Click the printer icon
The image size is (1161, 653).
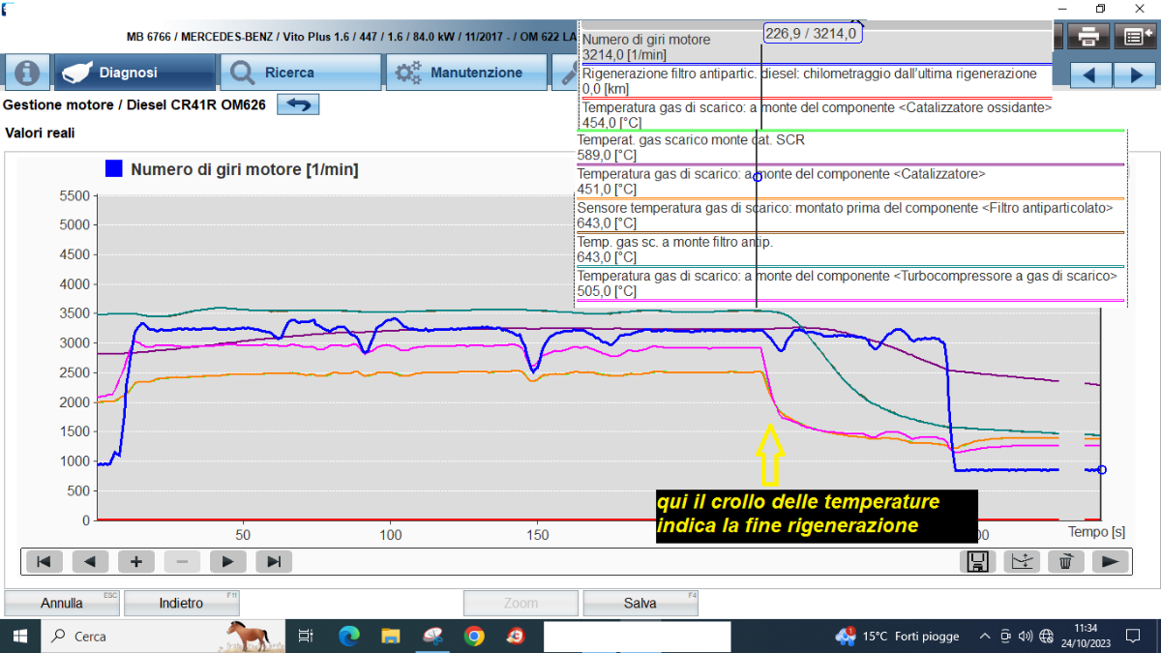[1088, 37]
